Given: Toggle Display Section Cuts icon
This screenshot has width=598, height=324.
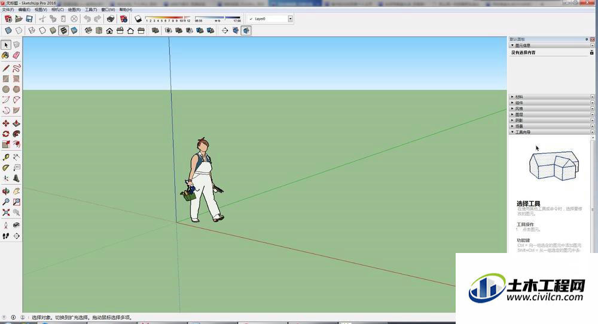Looking at the screenshot, I should 246,30.
